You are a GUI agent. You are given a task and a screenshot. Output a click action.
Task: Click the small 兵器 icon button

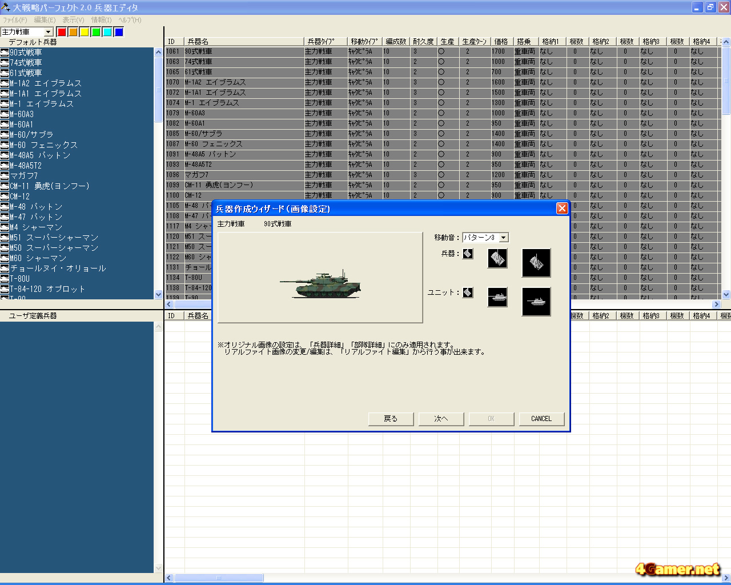pos(468,254)
